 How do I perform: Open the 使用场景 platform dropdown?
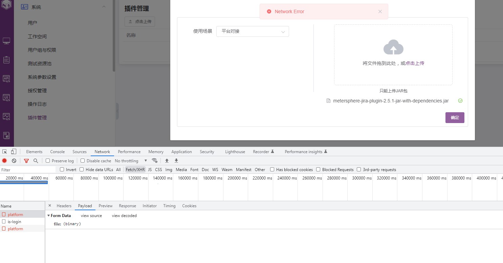click(253, 31)
